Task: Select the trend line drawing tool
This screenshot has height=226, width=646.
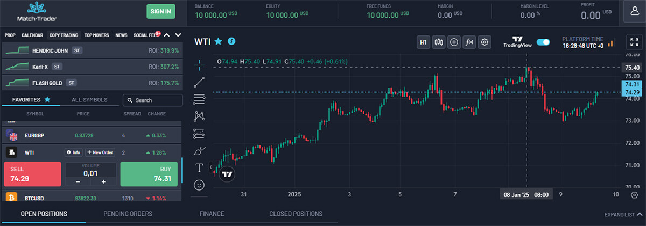Action: (x=200, y=82)
